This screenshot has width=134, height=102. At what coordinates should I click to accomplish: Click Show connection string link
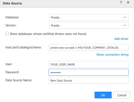tap(112, 55)
